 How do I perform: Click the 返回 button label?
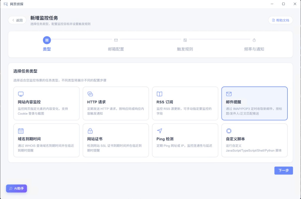(19, 20)
